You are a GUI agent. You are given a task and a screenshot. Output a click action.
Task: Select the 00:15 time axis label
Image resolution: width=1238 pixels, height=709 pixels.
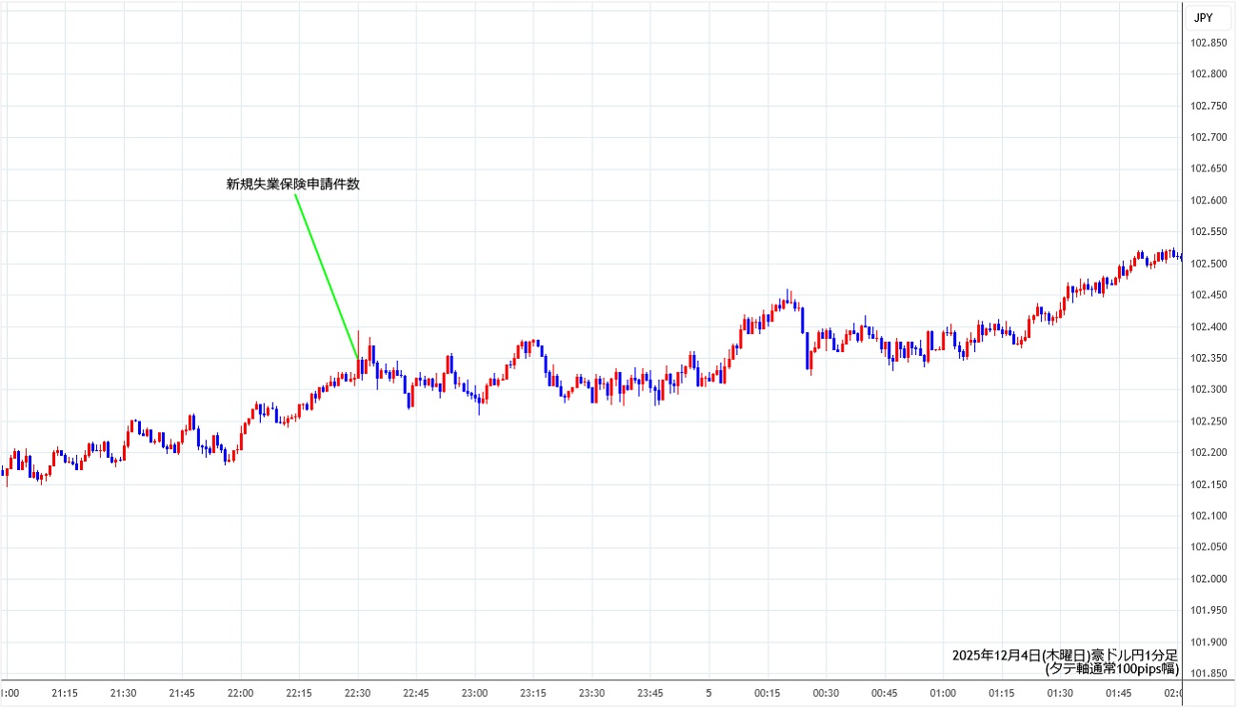[768, 693]
